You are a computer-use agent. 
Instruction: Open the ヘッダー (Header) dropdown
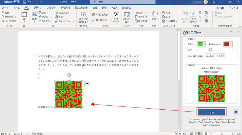point(168,13)
